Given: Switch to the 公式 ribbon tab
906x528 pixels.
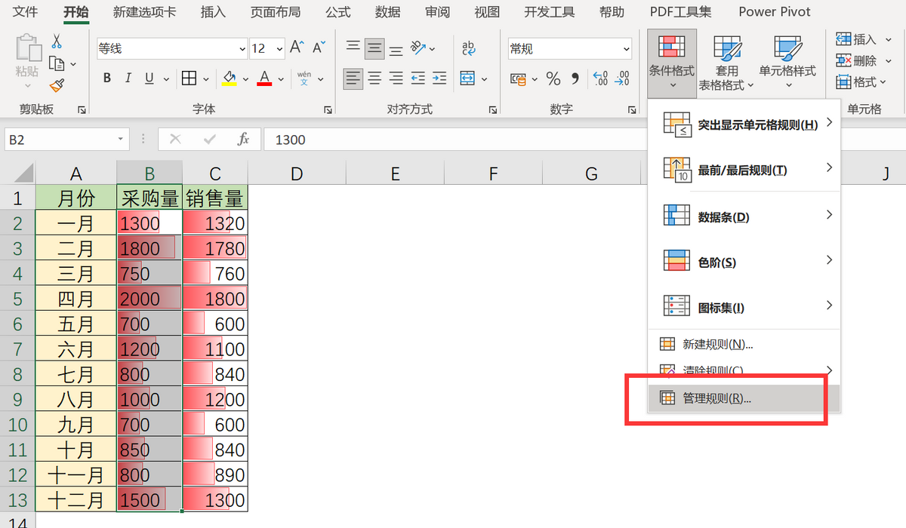Looking at the screenshot, I should [338, 12].
